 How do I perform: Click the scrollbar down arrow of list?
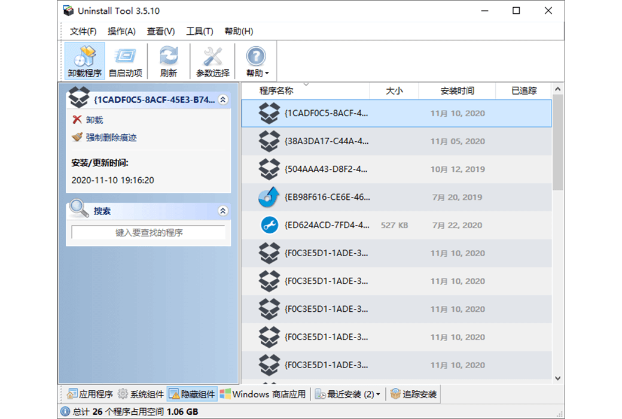[x=558, y=378]
